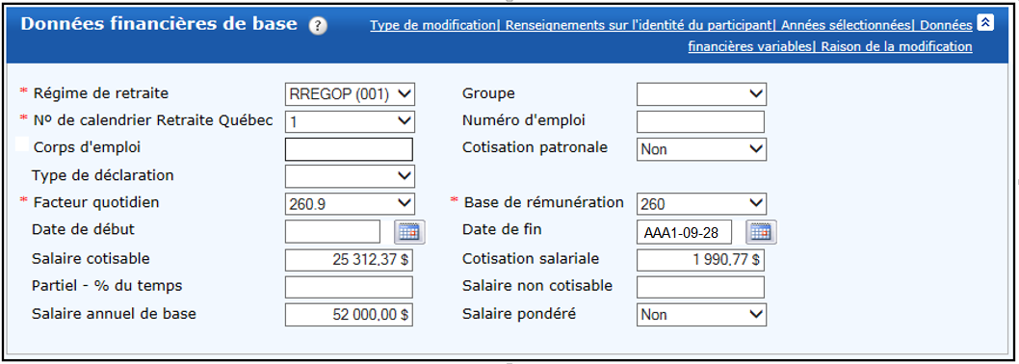Open the Date de fin calendar picker
The image size is (1019, 364).
point(761,231)
